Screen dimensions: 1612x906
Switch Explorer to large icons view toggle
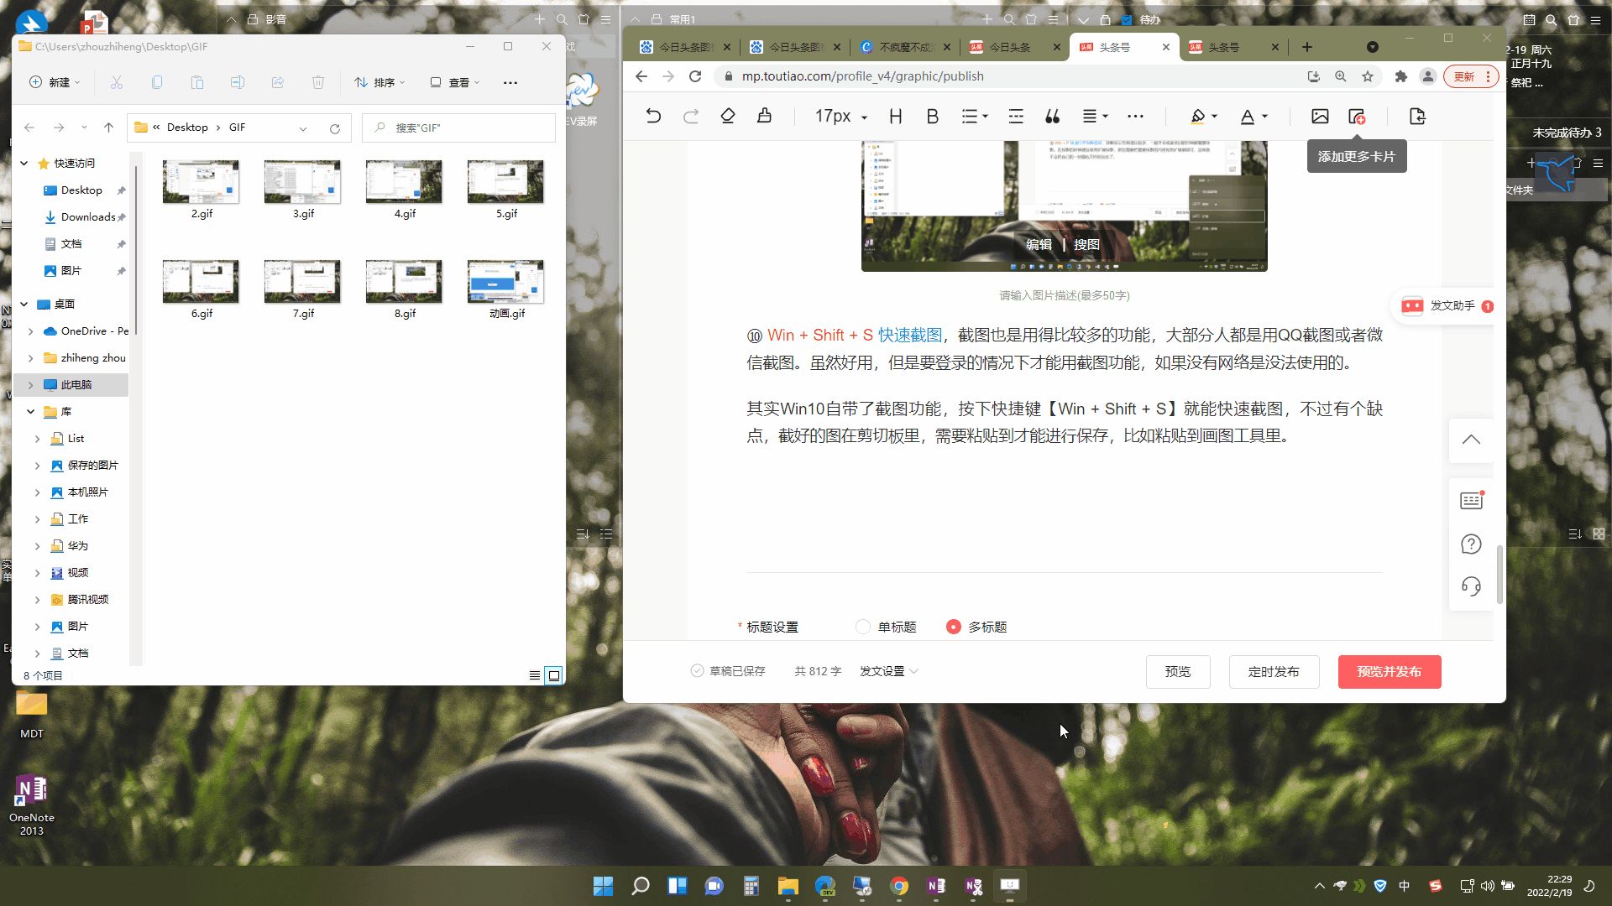[x=554, y=675]
